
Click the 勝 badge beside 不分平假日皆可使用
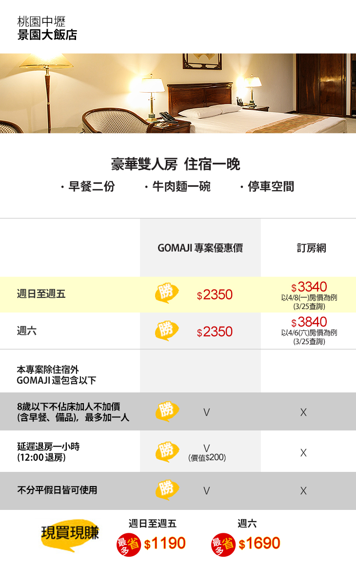pos(166,489)
